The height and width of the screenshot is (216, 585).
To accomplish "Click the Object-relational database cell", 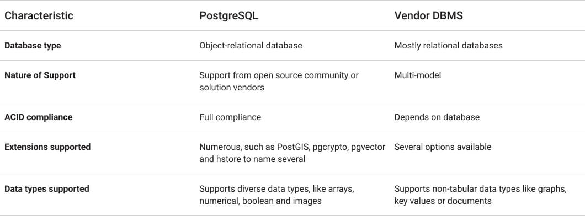I will [x=251, y=45].
